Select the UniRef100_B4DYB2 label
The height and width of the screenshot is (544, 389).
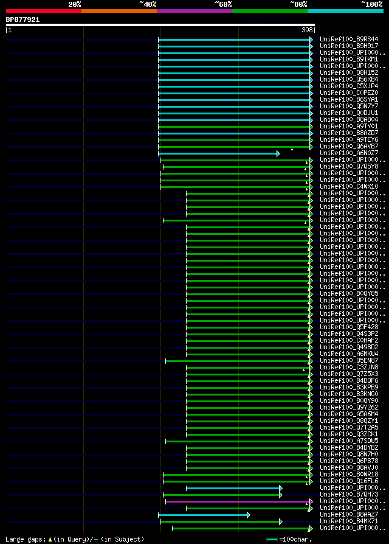click(x=349, y=447)
